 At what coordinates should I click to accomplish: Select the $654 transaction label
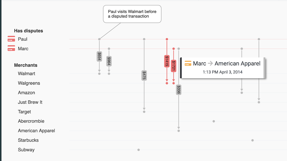(99, 56)
